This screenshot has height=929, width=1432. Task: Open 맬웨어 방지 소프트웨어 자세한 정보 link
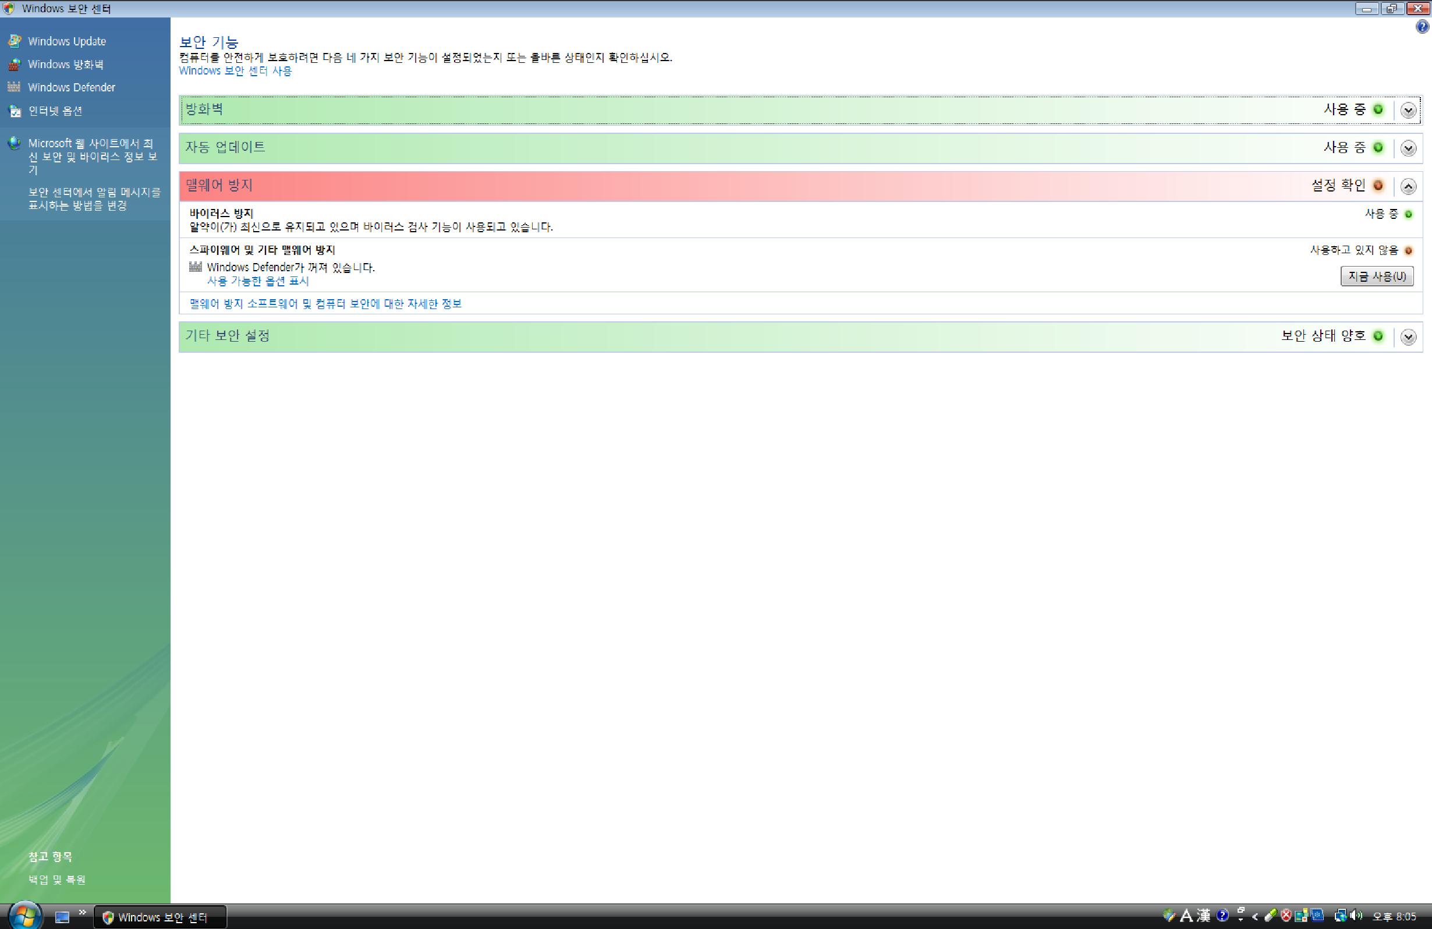(325, 304)
